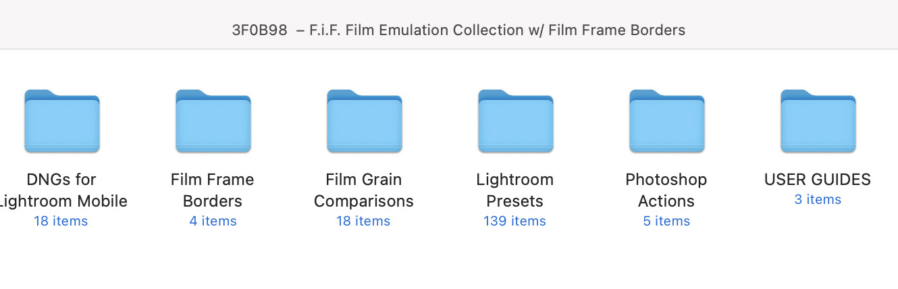898x289 pixels.
Task: Click the "DNGs for Lightroom Mobile" folder name
Action: tap(61, 190)
